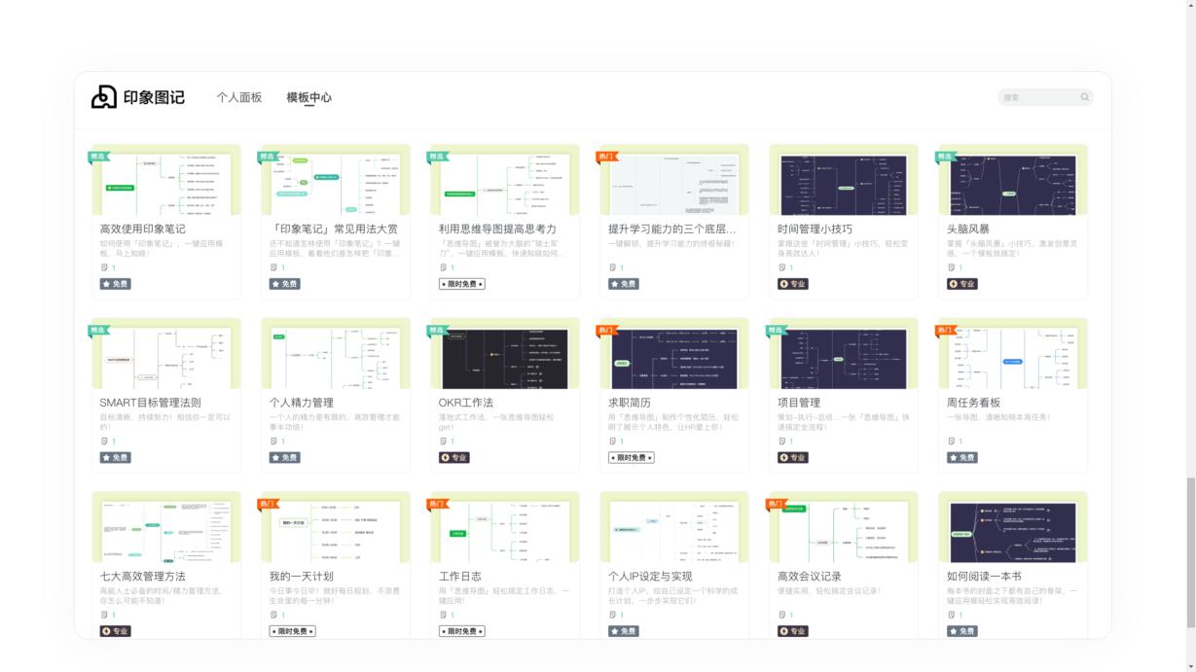The image size is (1196, 672).
Task: Click 专业 badge under 时间管理小技巧
Action: click(793, 284)
